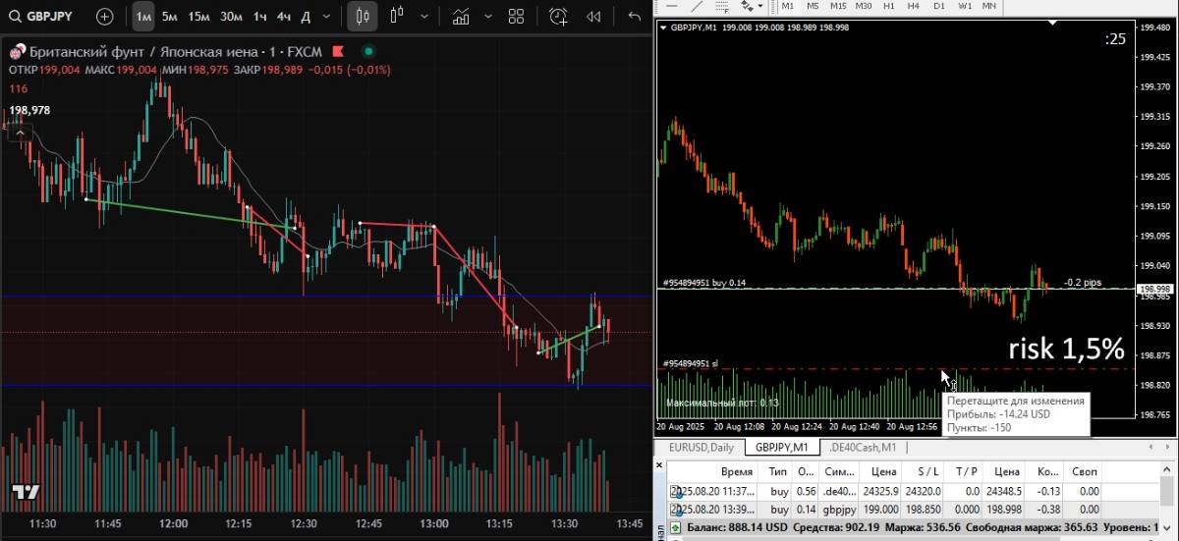Select the MetaTrader trendline drawing tool
Image resolution: width=1179 pixels, height=541 pixels.
tap(697, 6)
